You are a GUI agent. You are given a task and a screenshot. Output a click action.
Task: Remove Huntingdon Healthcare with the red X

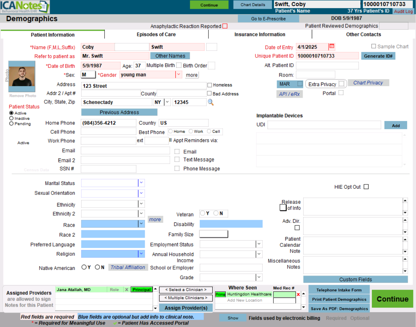tap(298, 295)
